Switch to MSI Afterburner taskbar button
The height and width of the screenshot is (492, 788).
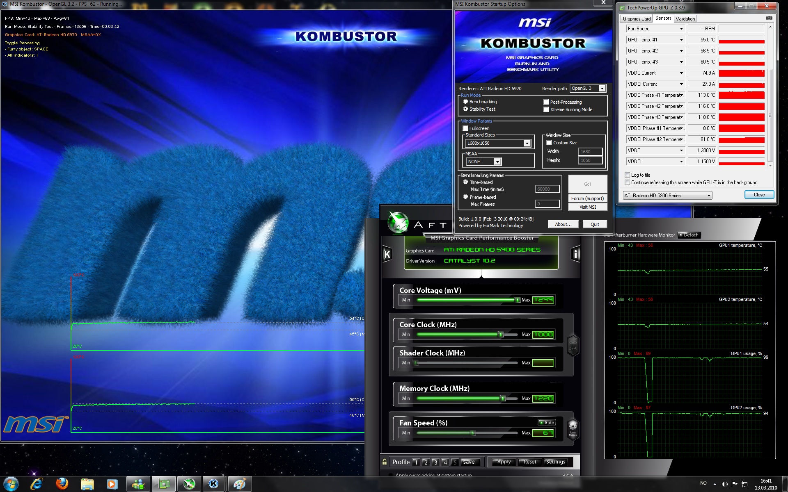189,484
